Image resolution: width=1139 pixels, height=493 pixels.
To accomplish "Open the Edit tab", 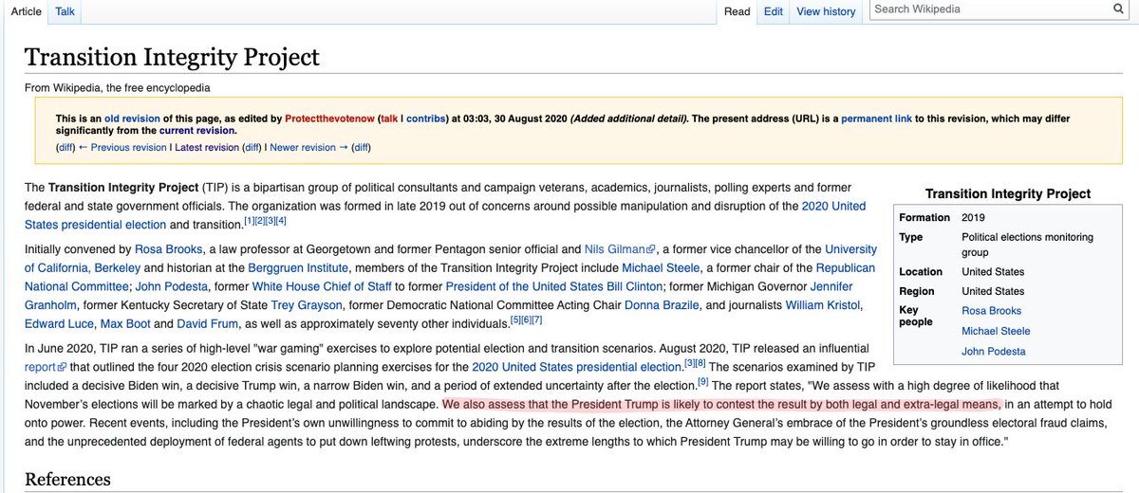I will coord(774,11).
